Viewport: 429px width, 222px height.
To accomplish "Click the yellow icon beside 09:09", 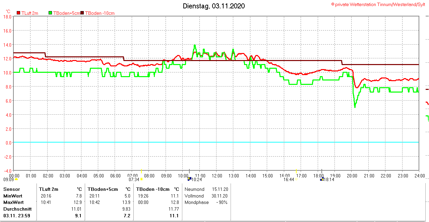I will pos(16,179).
